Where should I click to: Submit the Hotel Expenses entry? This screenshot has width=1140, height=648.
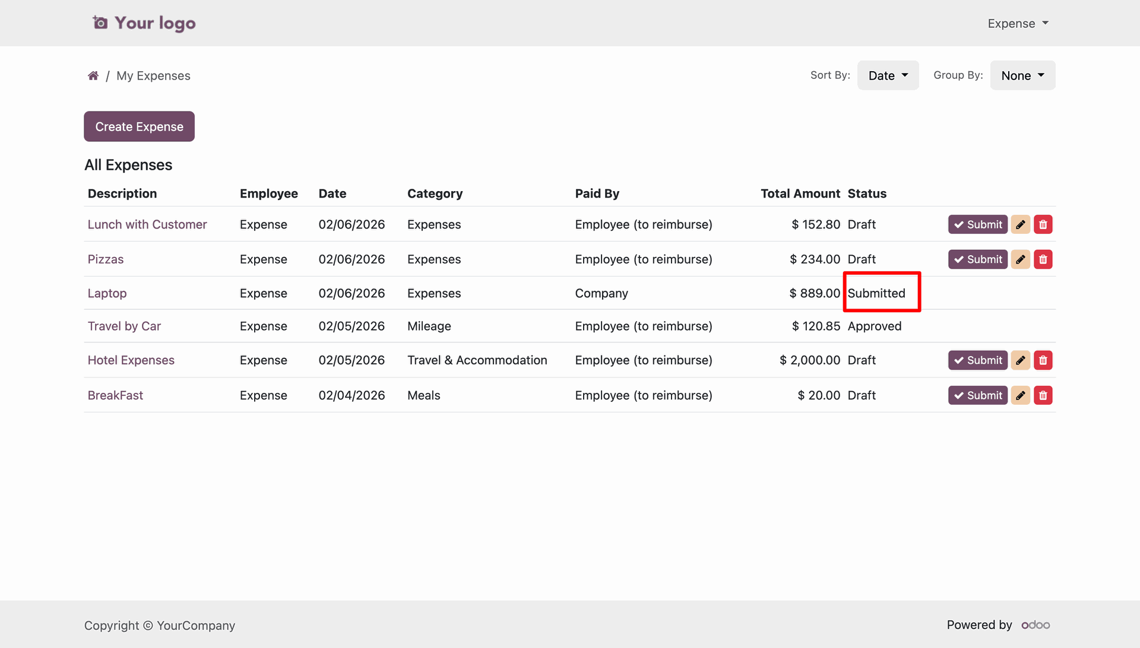tap(977, 360)
